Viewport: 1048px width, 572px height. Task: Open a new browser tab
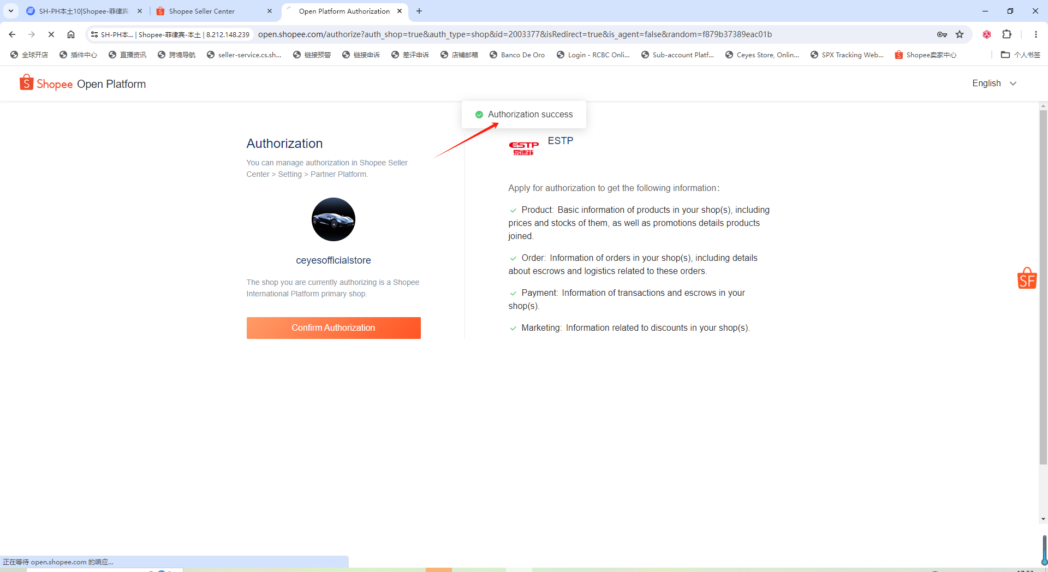tap(419, 11)
